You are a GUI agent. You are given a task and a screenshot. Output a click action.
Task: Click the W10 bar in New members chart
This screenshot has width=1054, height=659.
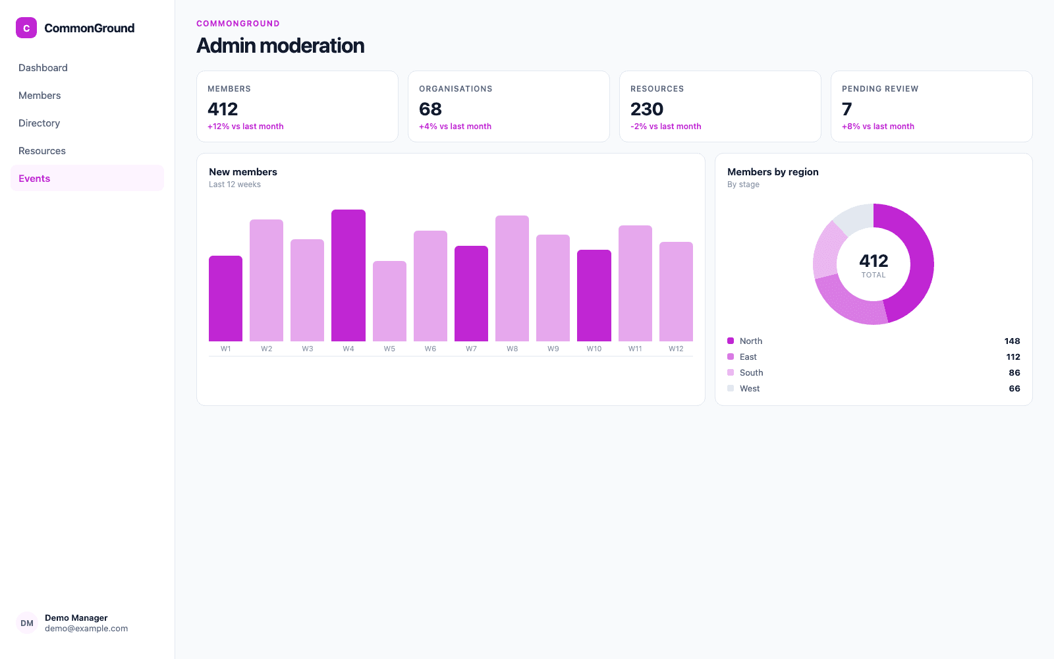(x=594, y=295)
